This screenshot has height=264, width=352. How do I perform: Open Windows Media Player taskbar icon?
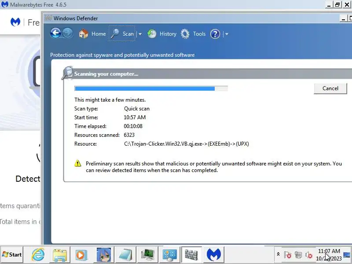tap(81, 255)
